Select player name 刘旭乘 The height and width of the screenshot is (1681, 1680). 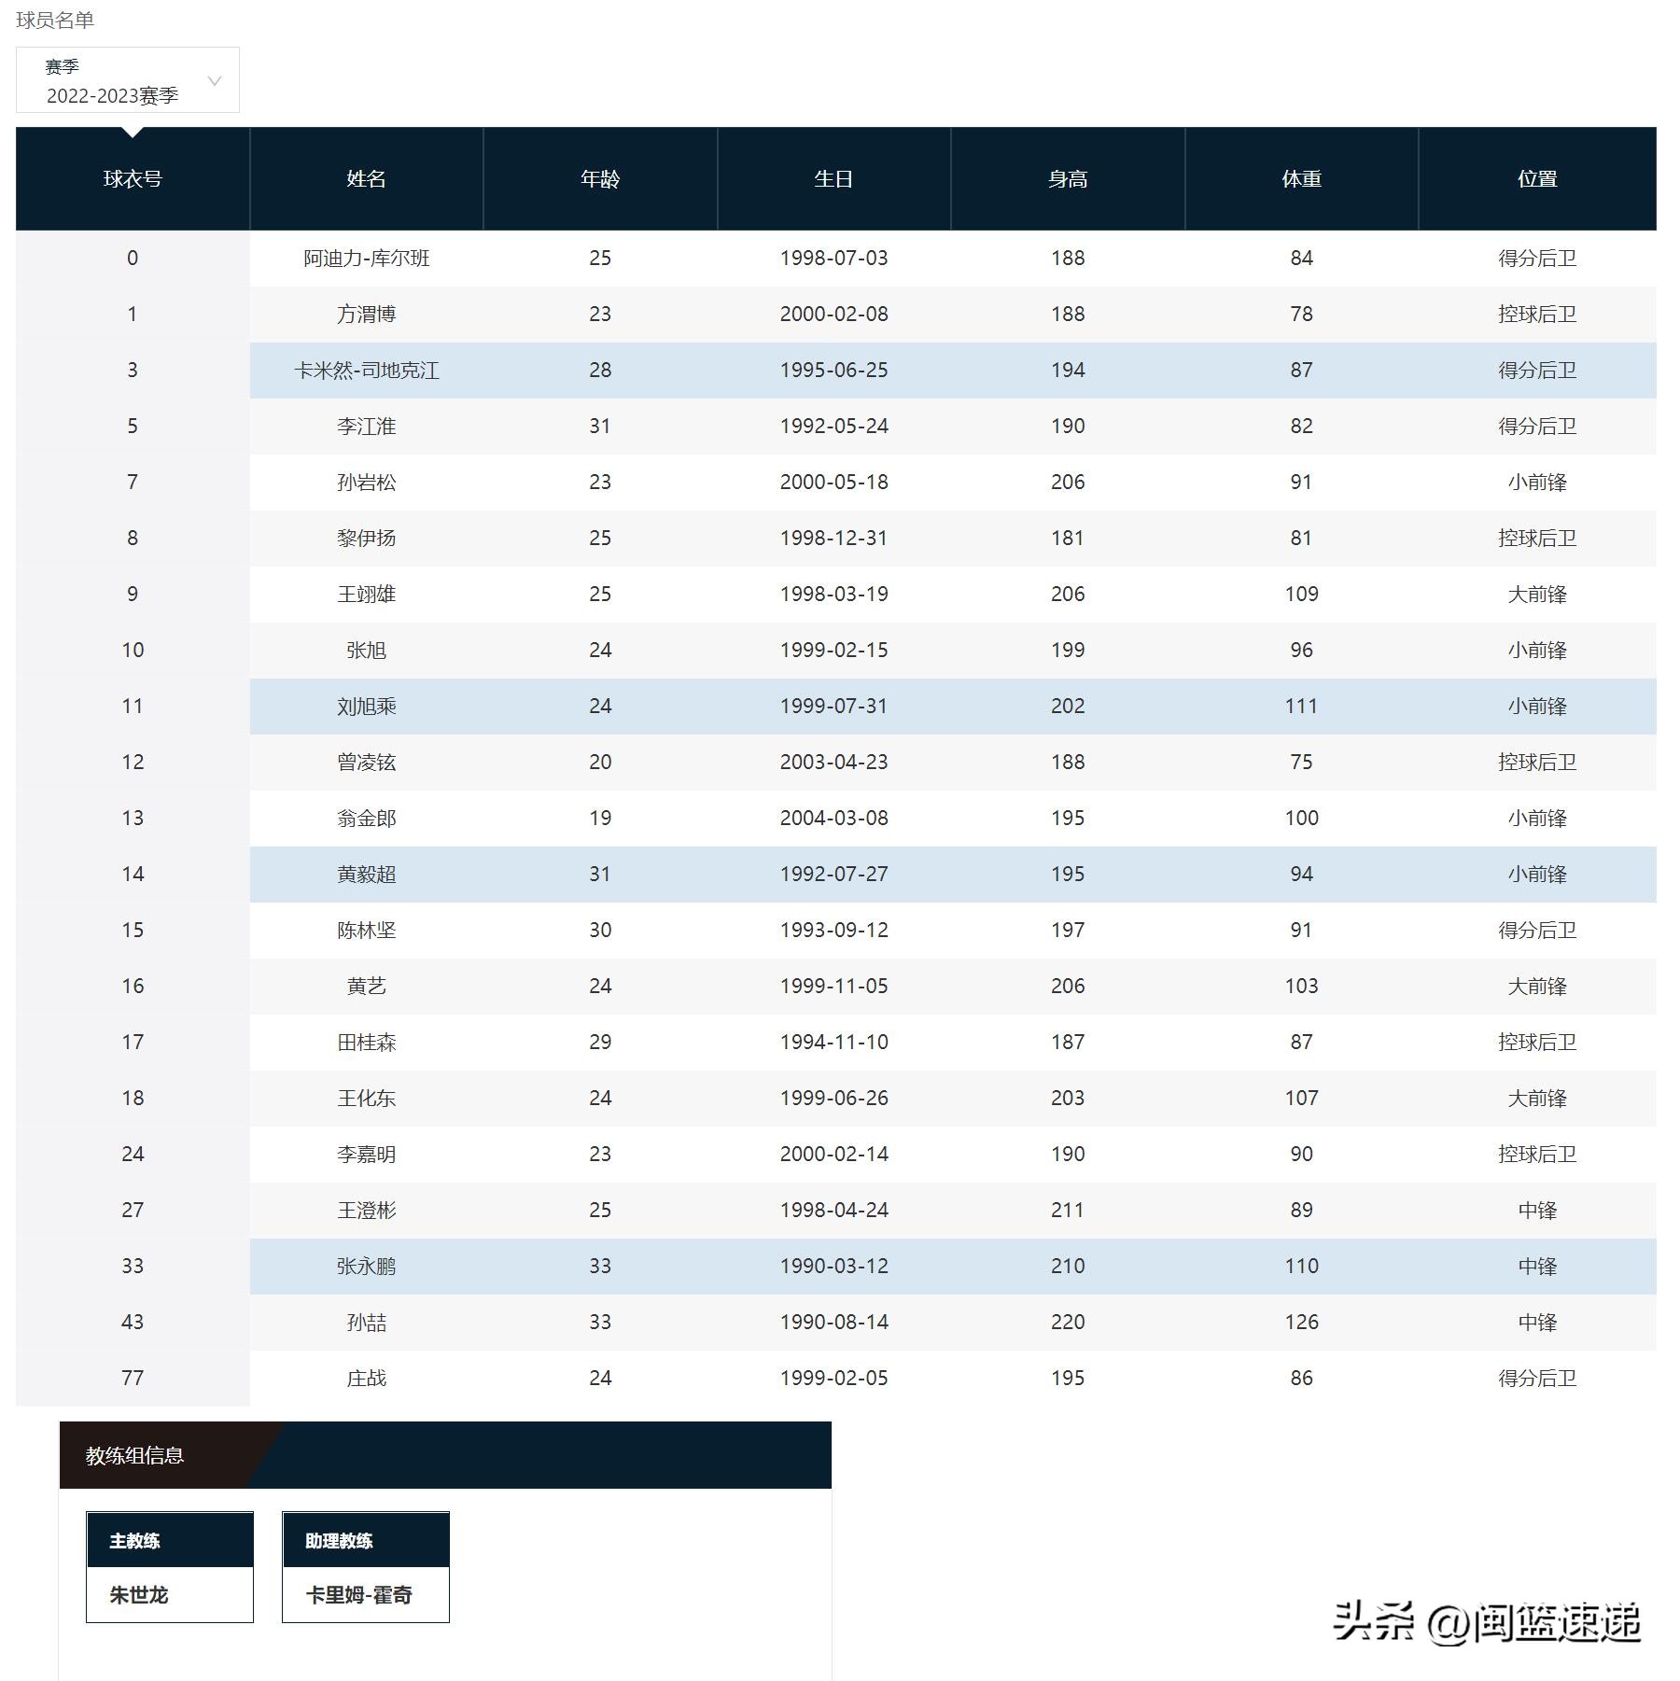coord(366,707)
